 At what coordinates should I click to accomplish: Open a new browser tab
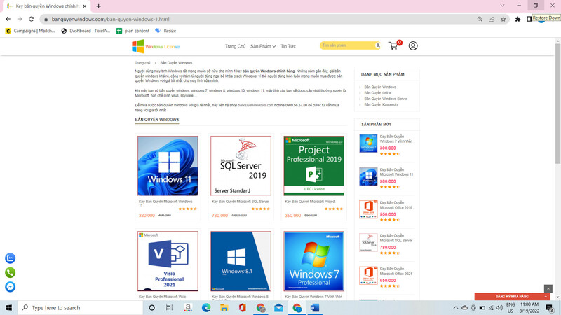[98, 6]
